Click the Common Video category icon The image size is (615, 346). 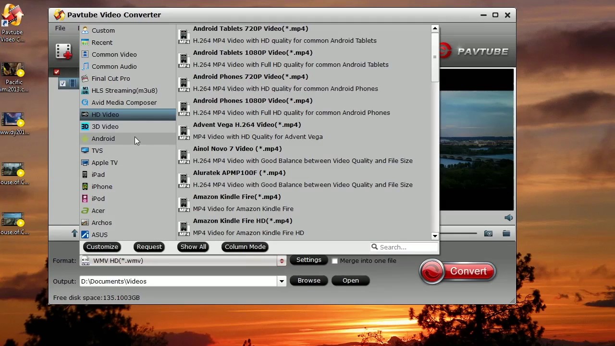coord(85,54)
